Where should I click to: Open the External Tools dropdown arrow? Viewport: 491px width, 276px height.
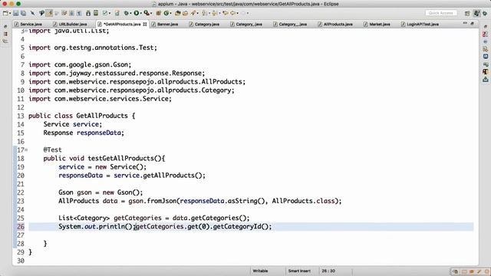[x=151, y=13]
